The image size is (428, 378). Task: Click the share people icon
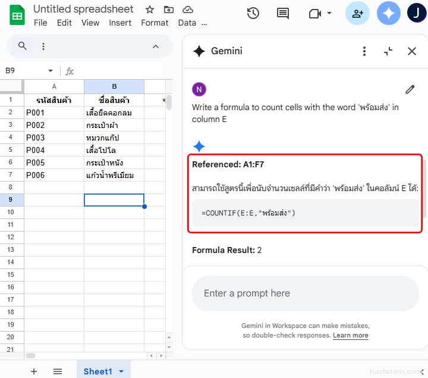[357, 13]
